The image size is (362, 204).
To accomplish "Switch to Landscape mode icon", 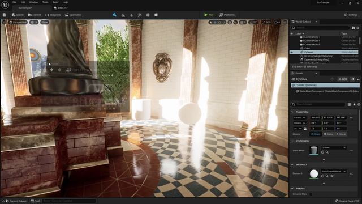I will (x=123, y=15).
